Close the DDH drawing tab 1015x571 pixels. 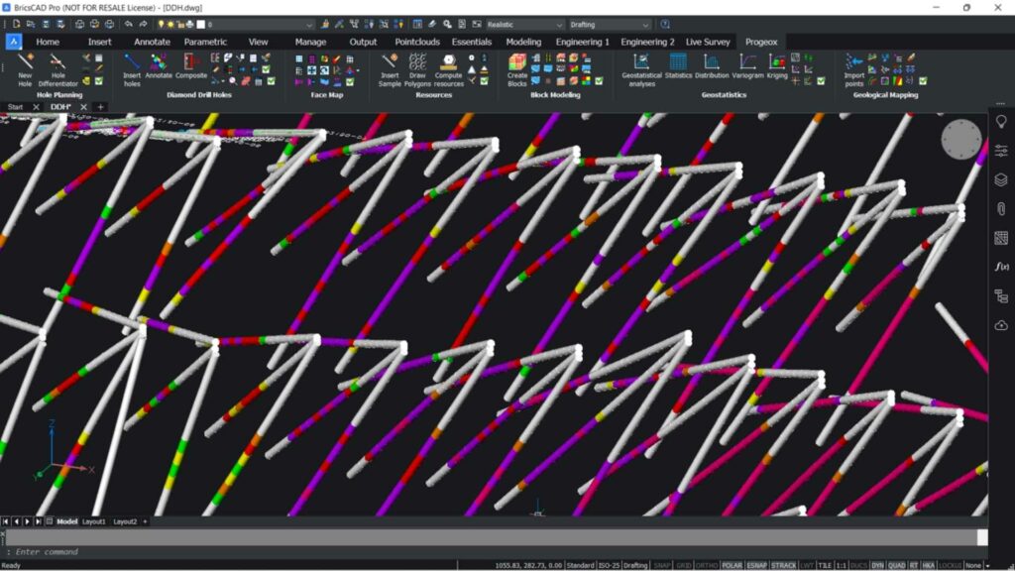click(83, 107)
